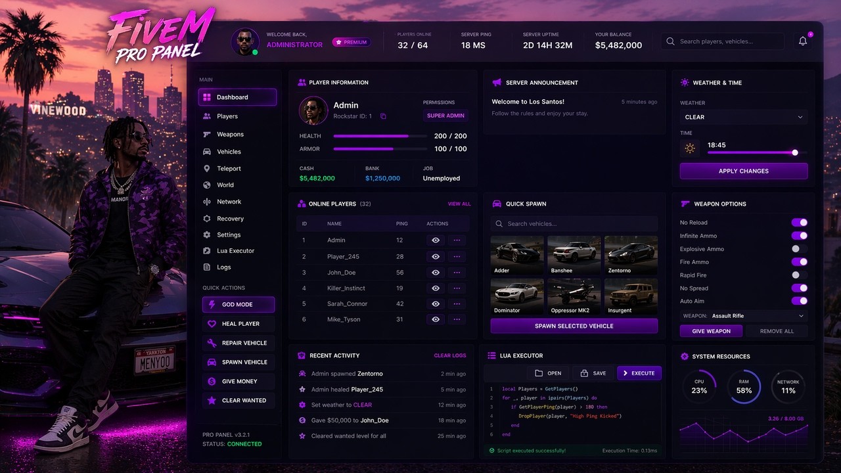Select the Zentorno vehicle thumbnail
Image resolution: width=841 pixels, height=473 pixels.
tap(631, 255)
